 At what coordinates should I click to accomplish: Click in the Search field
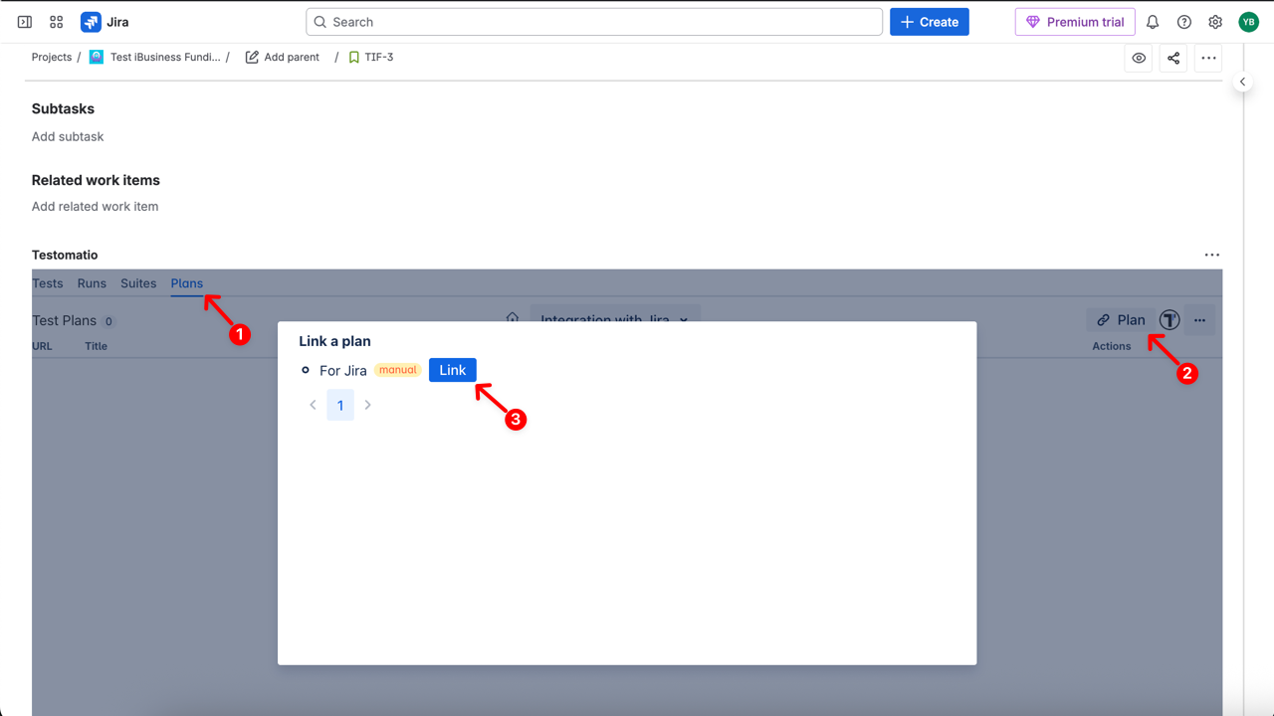point(594,22)
